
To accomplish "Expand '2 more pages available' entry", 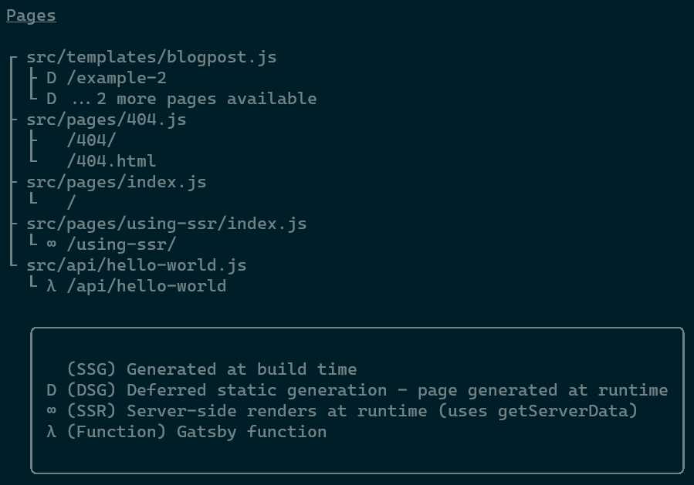I will [193, 99].
